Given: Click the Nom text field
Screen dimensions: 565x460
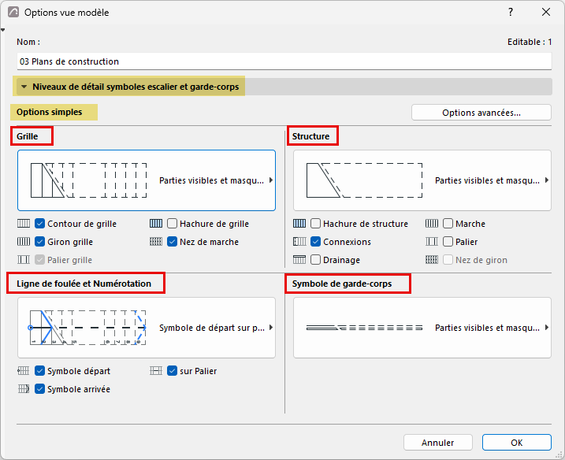Looking at the screenshot, I should click(284, 61).
